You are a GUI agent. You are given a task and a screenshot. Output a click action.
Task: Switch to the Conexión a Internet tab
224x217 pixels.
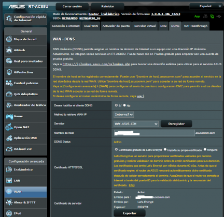pyautogui.click(x=66, y=26)
